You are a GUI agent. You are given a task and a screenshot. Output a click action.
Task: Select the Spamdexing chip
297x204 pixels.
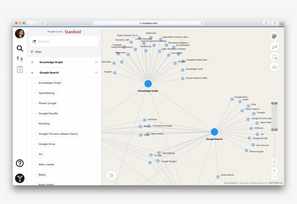click(x=47, y=93)
